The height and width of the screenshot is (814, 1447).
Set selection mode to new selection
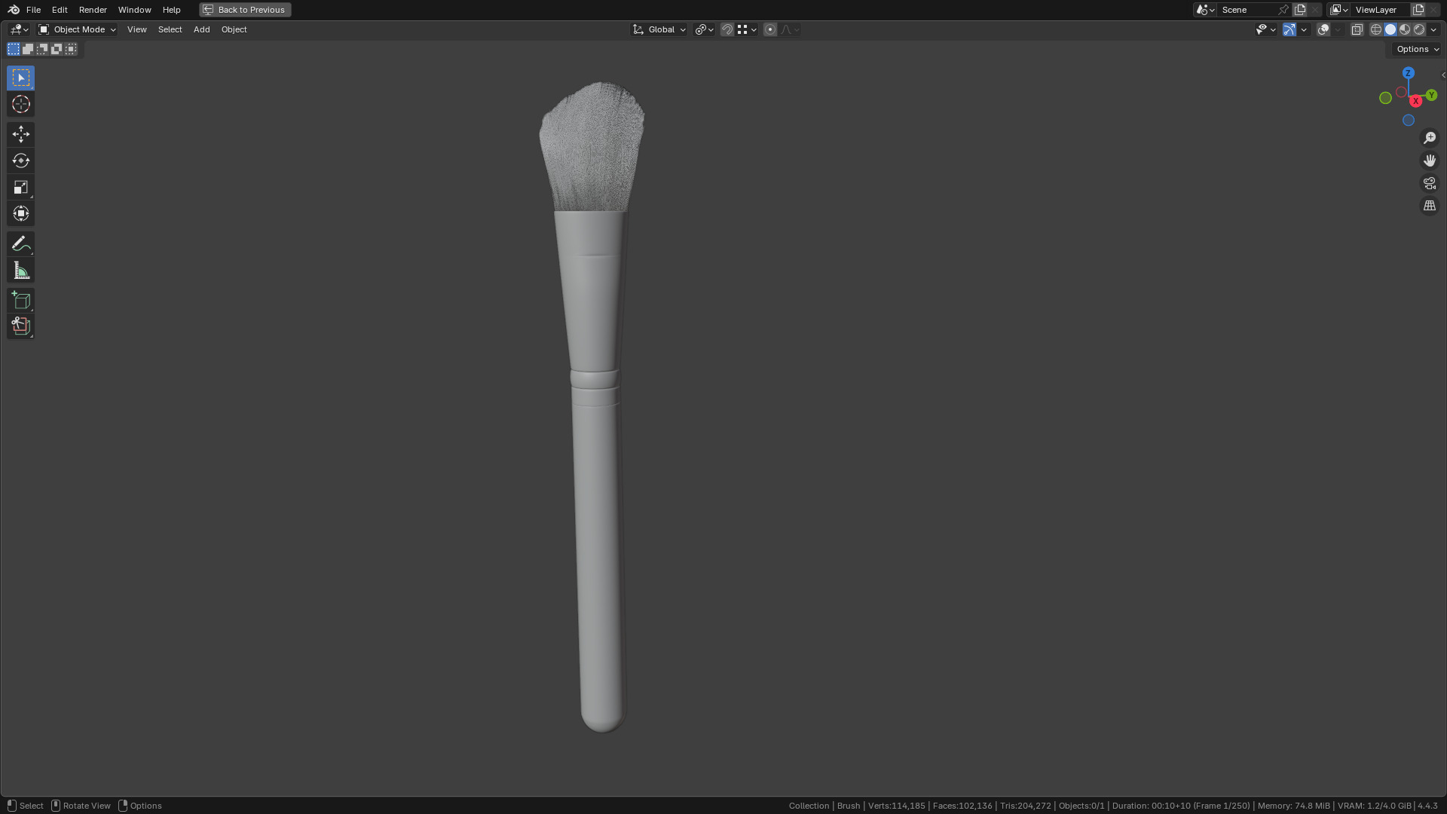[x=14, y=49]
